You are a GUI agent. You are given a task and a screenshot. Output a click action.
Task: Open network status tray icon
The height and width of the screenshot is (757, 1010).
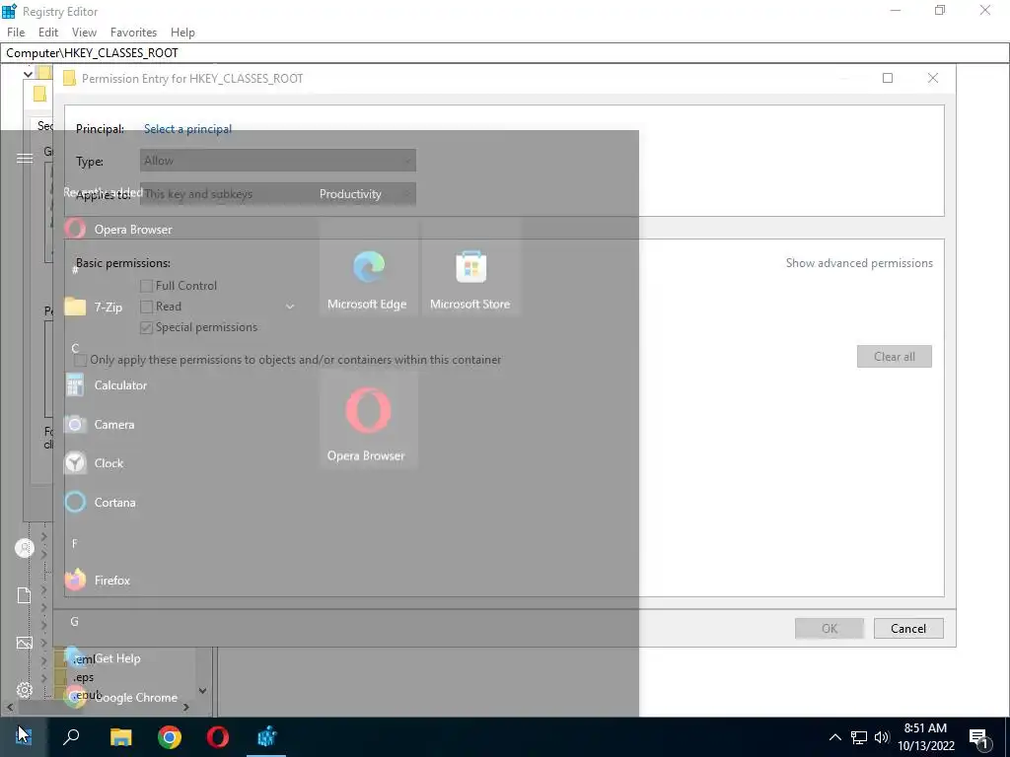(859, 737)
